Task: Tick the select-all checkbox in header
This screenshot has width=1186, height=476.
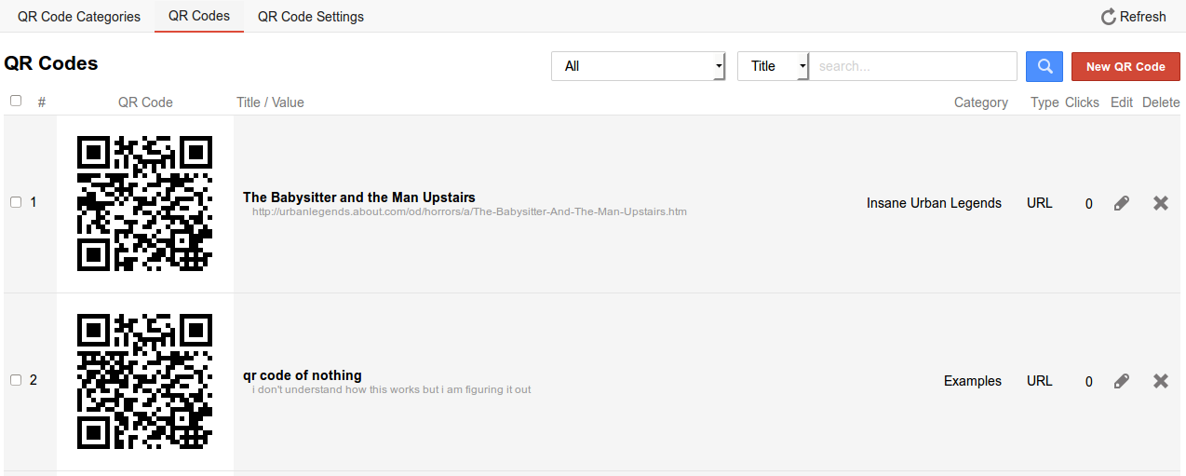Action: [x=16, y=101]
